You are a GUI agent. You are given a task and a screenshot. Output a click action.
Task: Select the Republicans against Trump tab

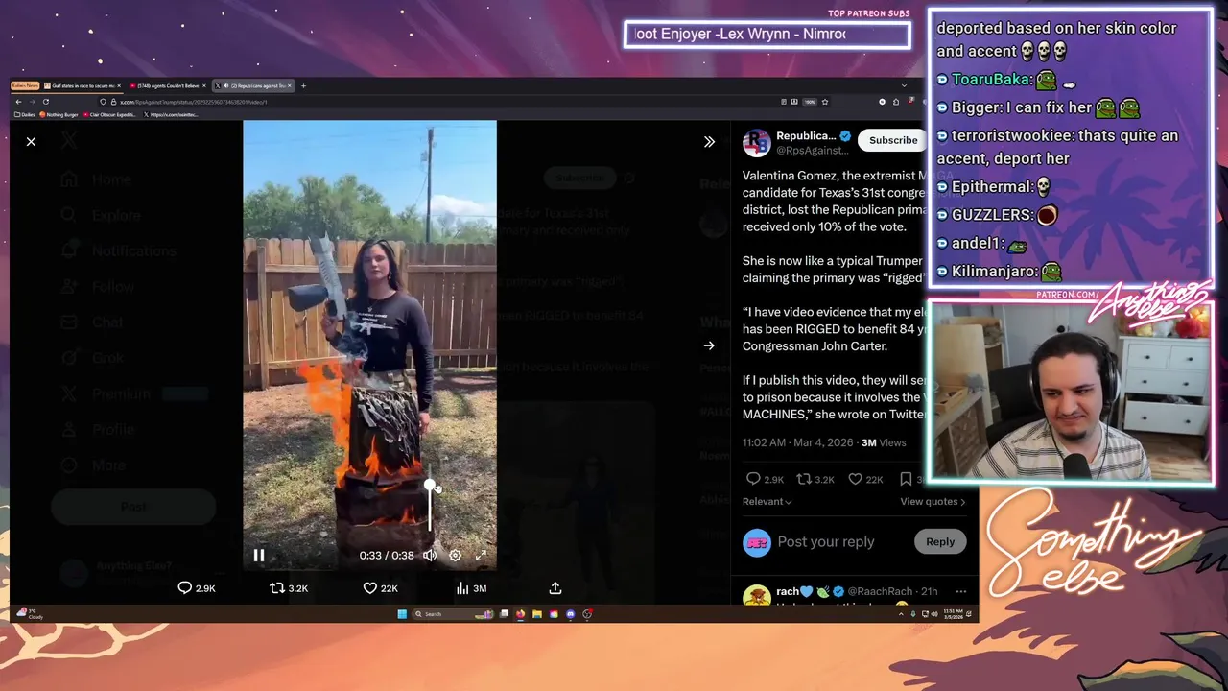254,85
